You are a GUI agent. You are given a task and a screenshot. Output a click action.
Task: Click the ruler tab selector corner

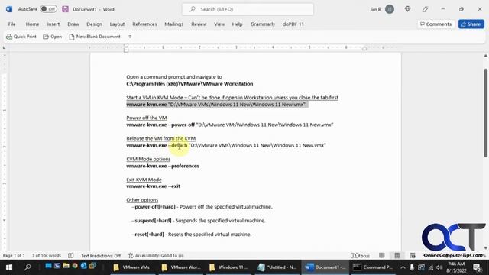click(x=4, y=47)
